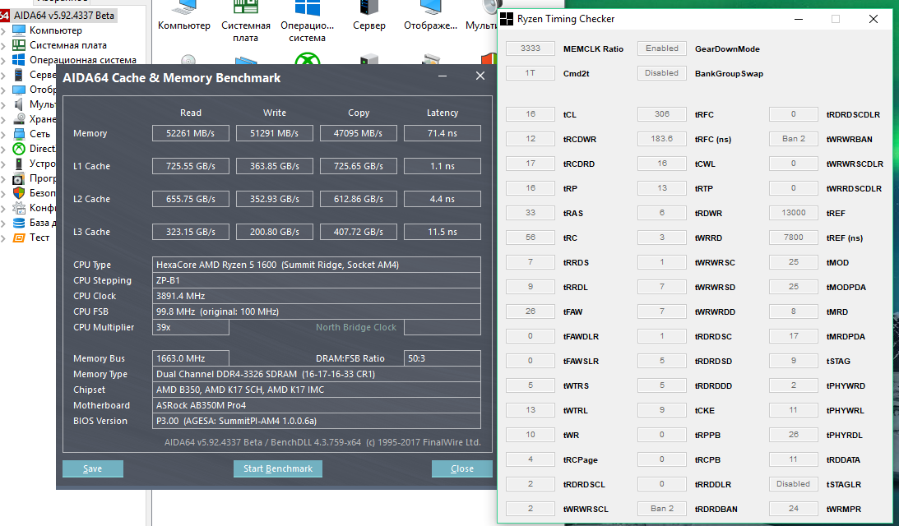Click the Motherboard field ASRock AB350M Pro4
Image resolution: width=899 pixels, height=526 pixels.
coord(317,405)
